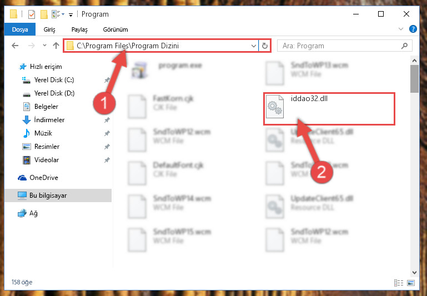Click the search magnifier icon

click(404, 46)
